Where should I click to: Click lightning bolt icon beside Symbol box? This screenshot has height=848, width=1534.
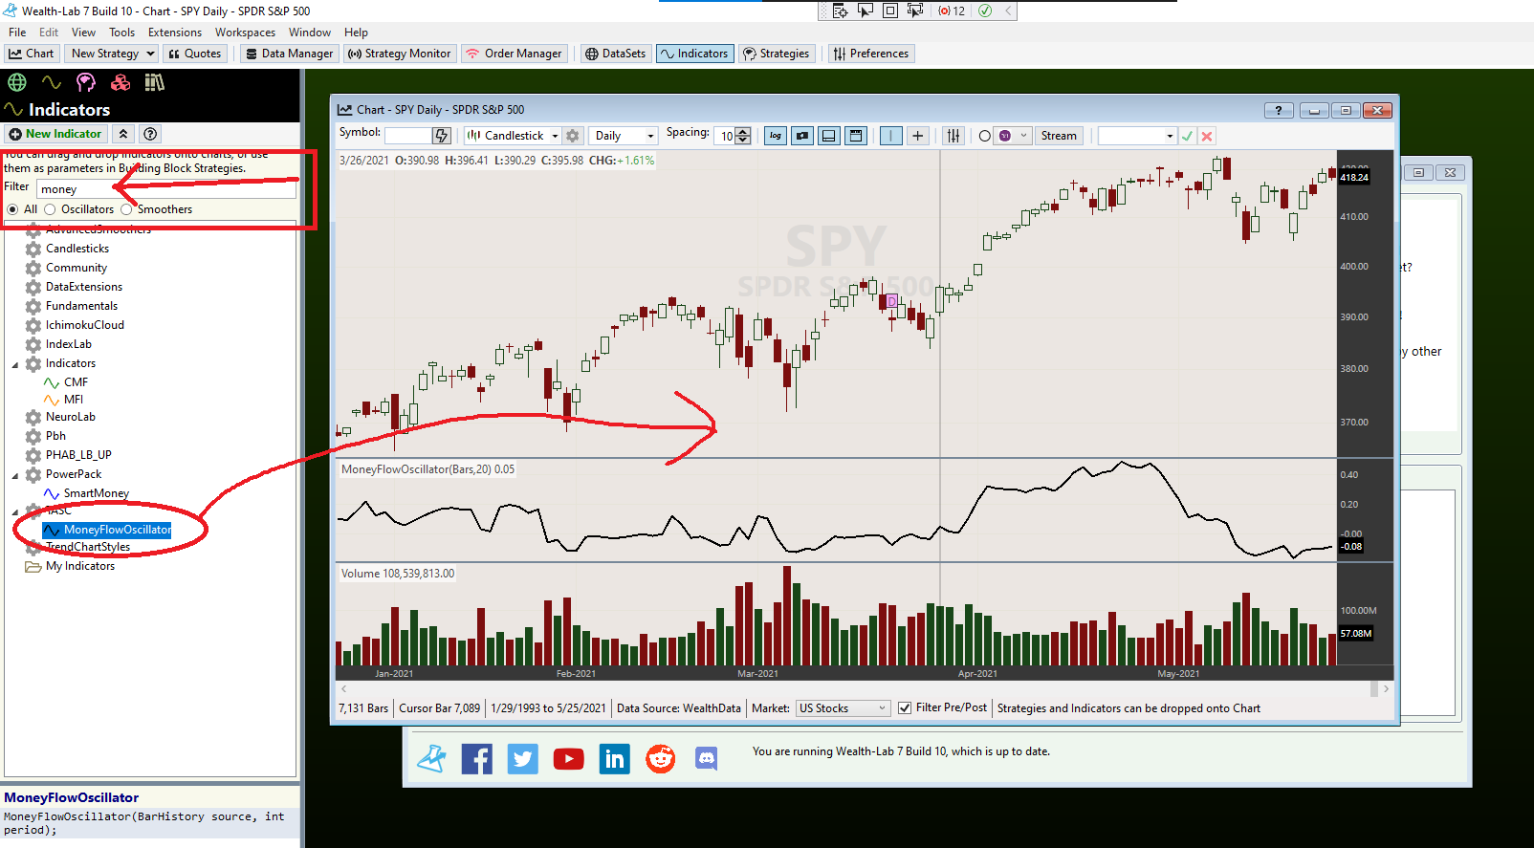click(x=441, y=136)
